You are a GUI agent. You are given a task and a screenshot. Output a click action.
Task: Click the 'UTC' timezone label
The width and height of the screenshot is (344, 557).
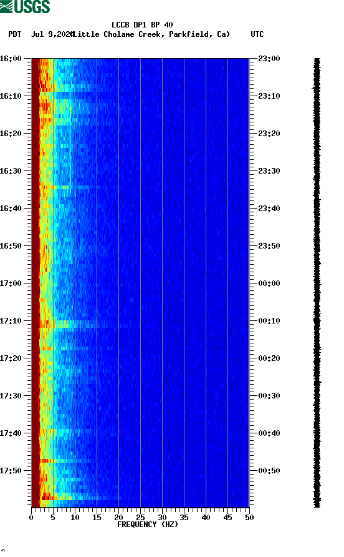point(257,34)
